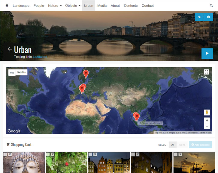Toggle fullscreen view on the map
The height and width of the screenshot is (173, 218).
click(x=206, y=72)
